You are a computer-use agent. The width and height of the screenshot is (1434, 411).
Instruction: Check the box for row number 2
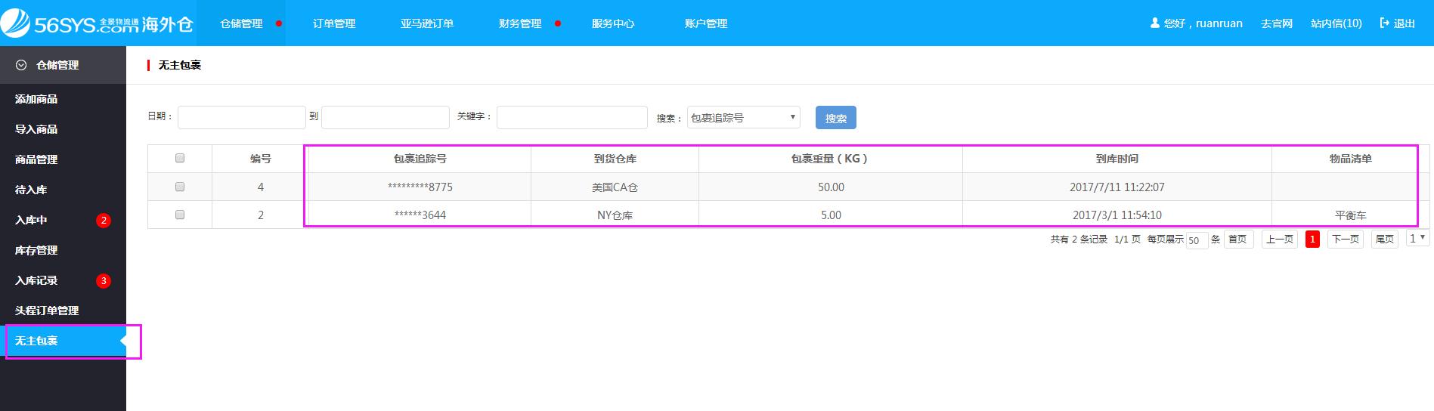180,215
